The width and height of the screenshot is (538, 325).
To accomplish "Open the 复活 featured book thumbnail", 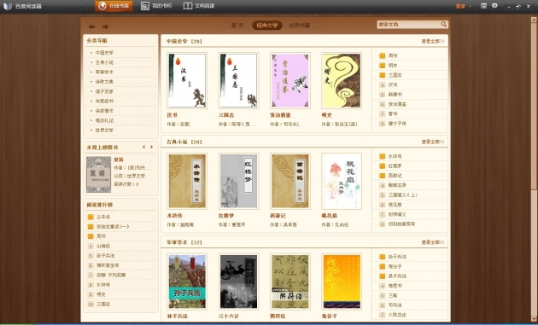I will [x=98, y=175].
